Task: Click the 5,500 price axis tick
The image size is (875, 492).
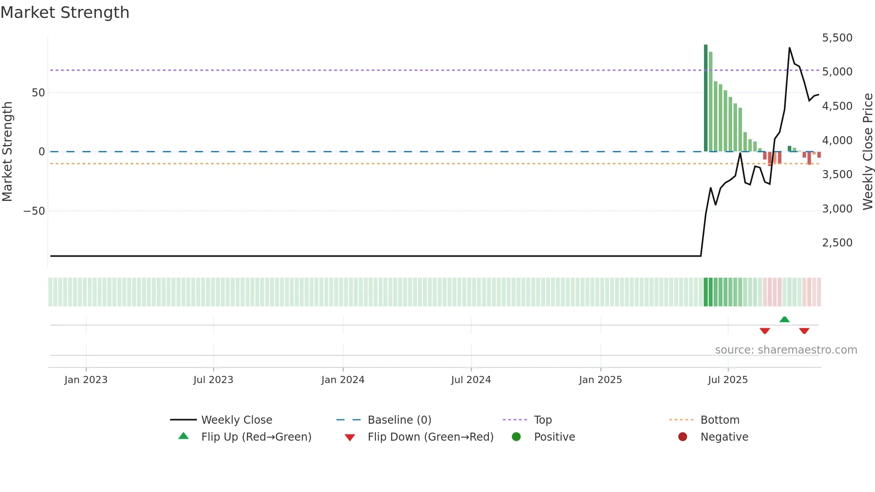Action: (x=837, y=38)
